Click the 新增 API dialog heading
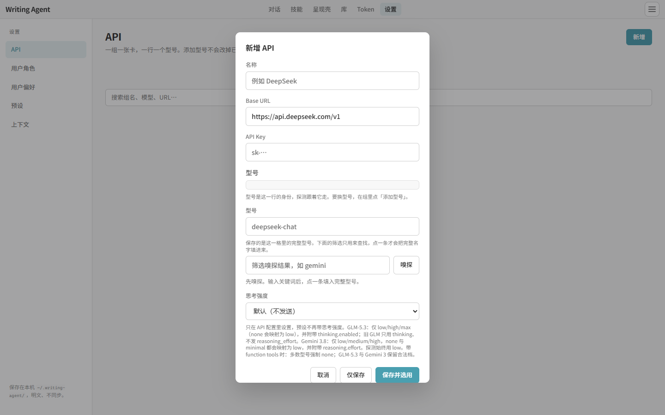Image resolution: width=665 pixels, height=415 pixels. pyautogui.click(x=260, y=48)
